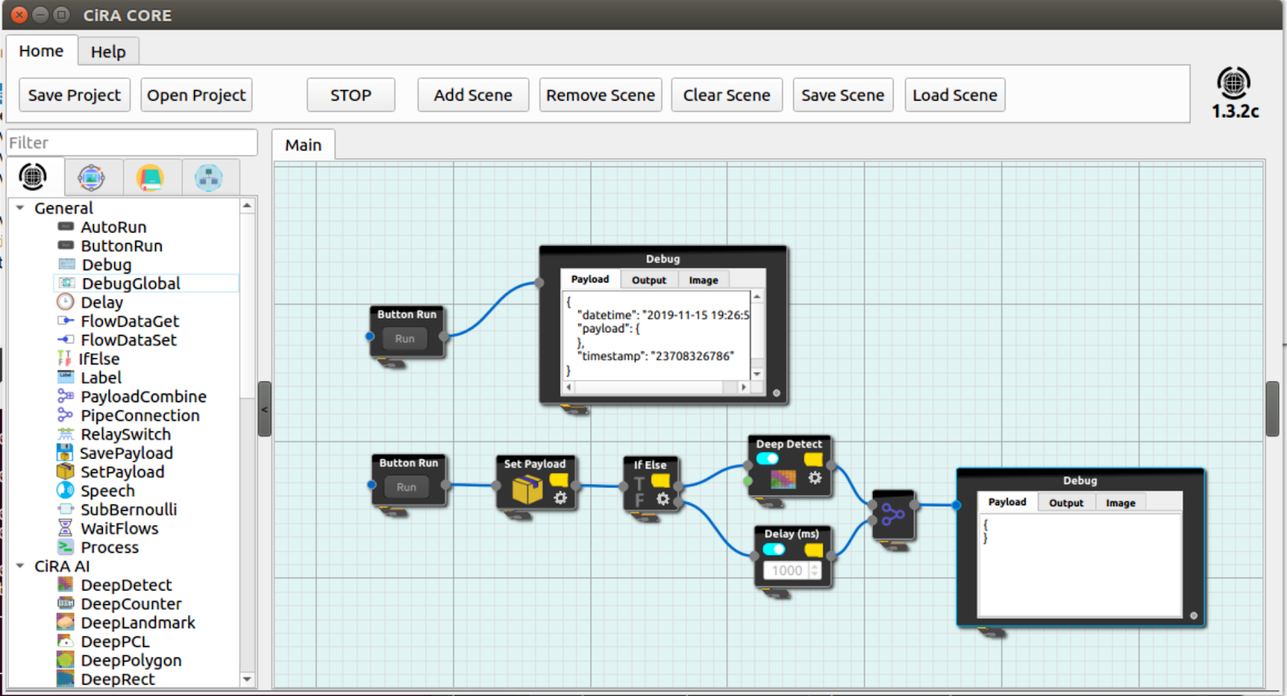Click upper Debug payload horizontal scrollbar

[x=656, y=387]
